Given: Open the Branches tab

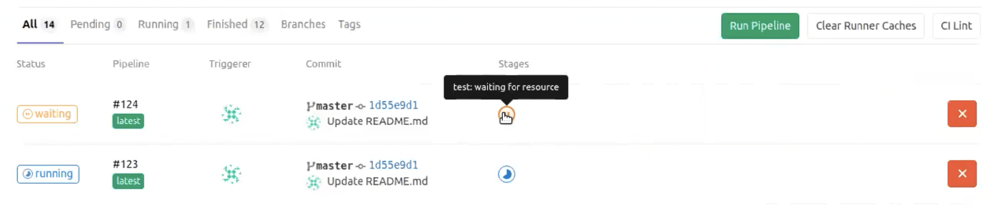Looking at the screenshot, I should (x=303, y=24).
